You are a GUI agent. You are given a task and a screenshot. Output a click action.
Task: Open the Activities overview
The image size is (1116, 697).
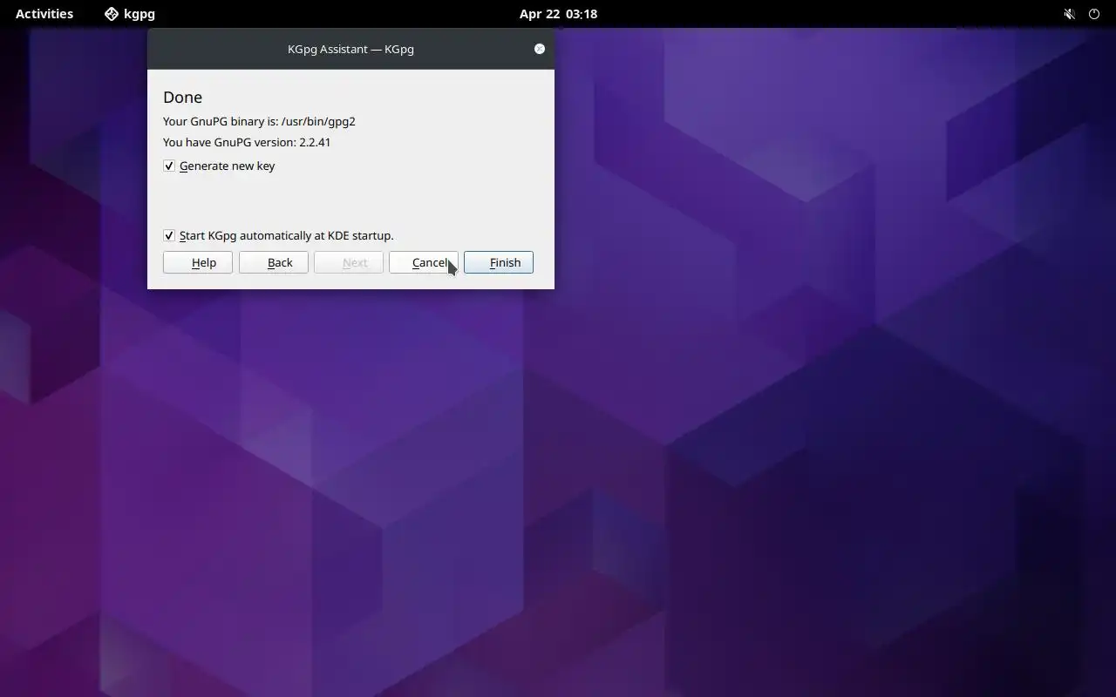pos(44,14)
